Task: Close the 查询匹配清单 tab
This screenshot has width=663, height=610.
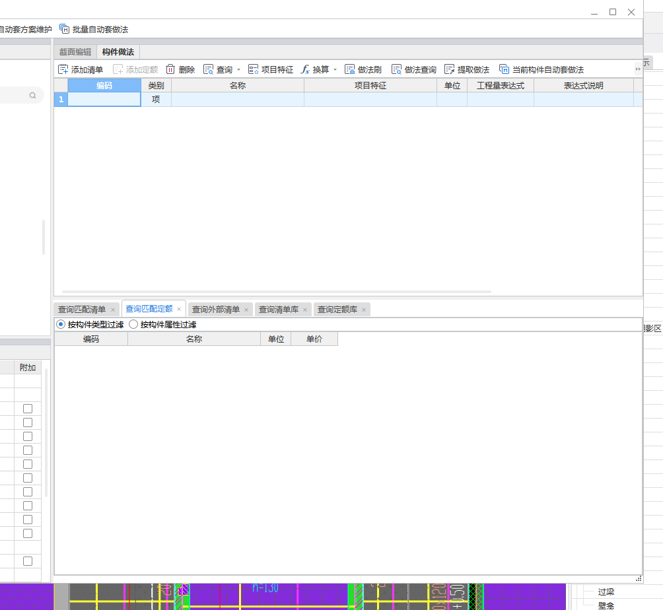Action: pyautogui.click(x=112, y=310)
